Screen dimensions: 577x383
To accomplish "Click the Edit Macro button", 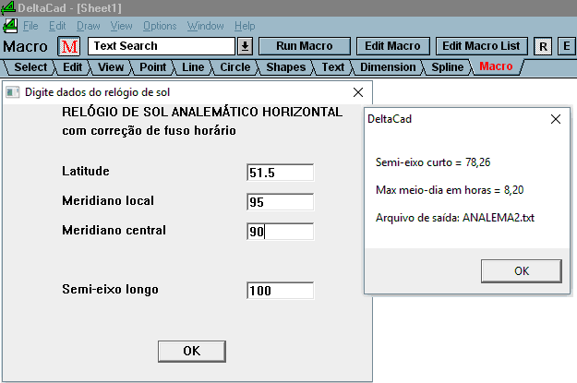I will [x=392, y=46].
